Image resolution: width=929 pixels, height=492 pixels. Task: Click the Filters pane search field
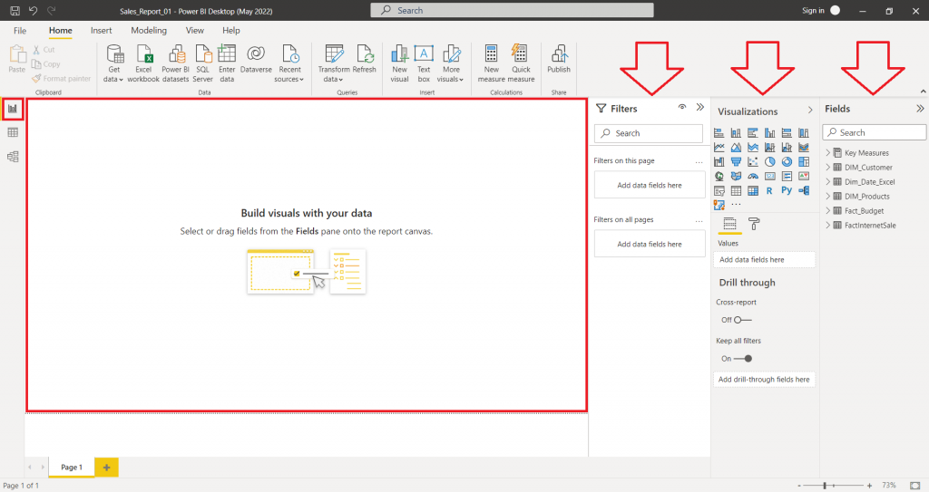(649, 133)
